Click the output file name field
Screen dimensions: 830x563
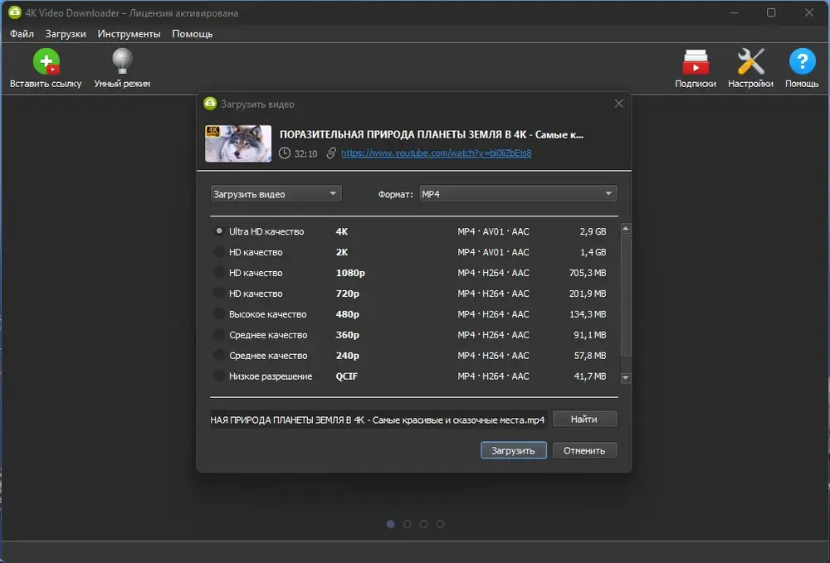pos(378,420)
